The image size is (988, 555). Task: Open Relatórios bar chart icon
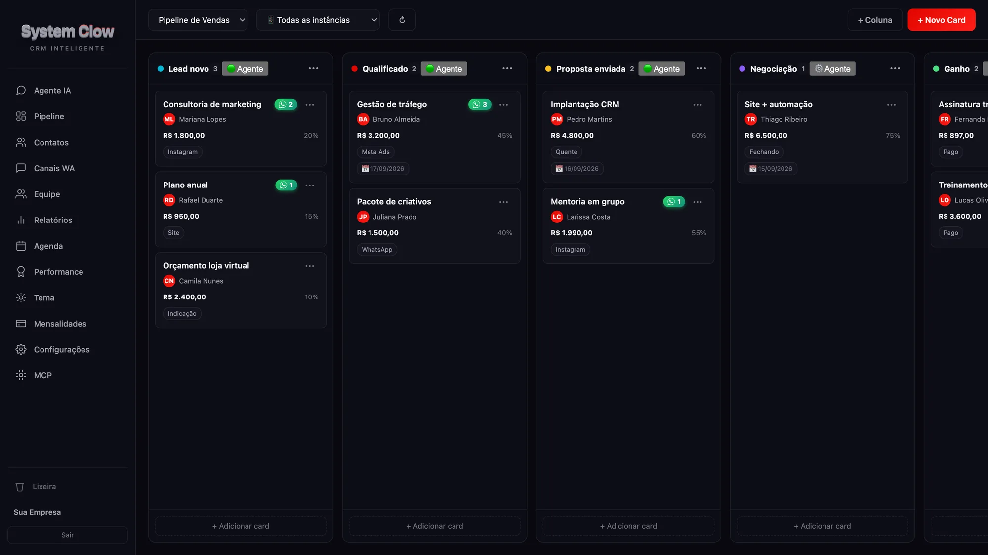coord(21,220)
